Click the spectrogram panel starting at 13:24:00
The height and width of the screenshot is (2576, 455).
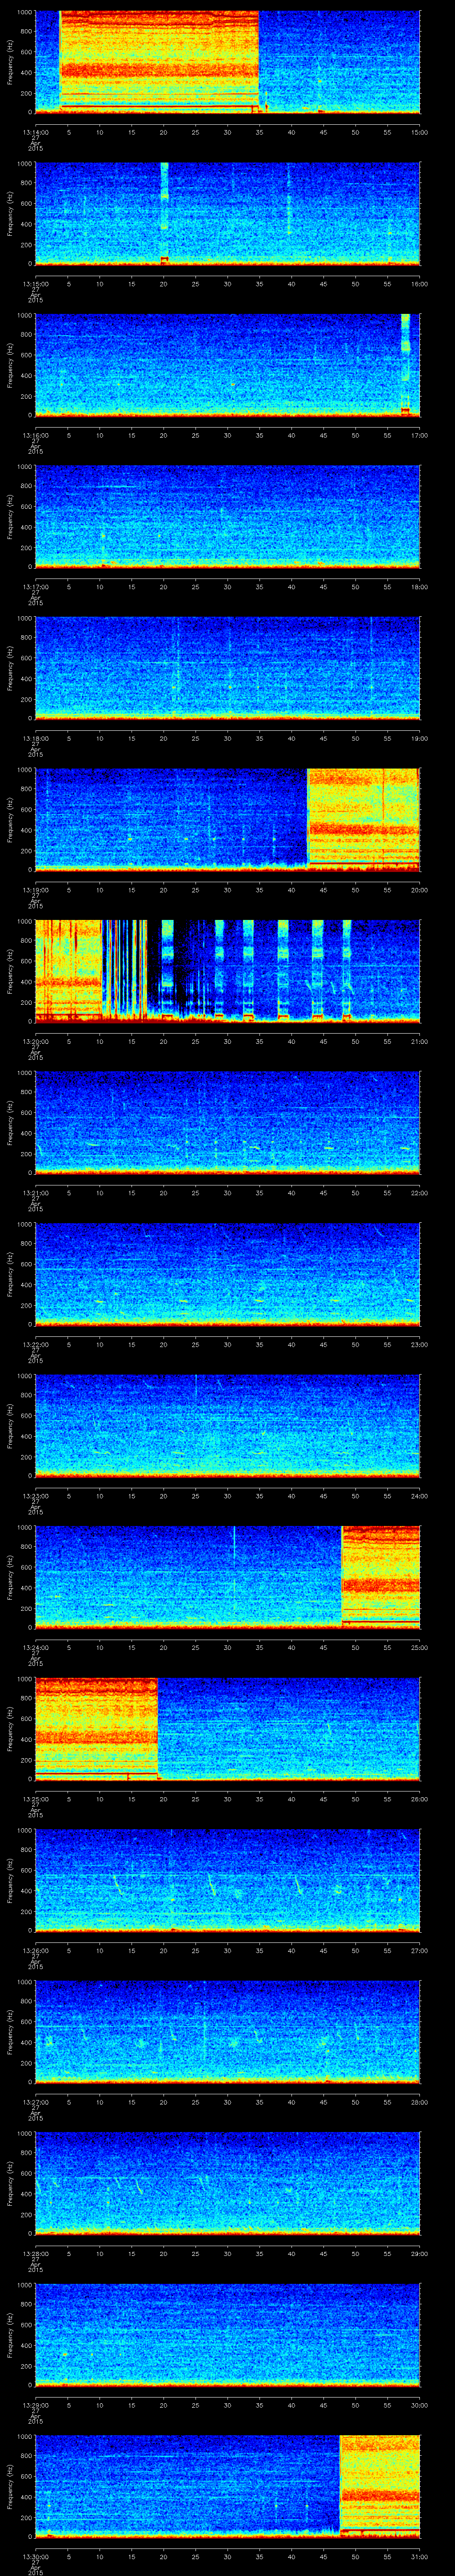228,1577
